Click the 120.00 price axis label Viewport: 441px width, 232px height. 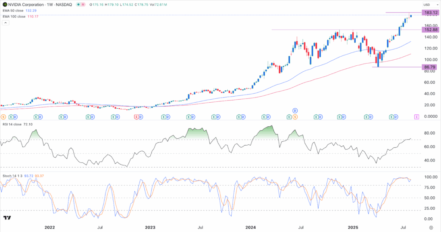click(x=431, y=48)
